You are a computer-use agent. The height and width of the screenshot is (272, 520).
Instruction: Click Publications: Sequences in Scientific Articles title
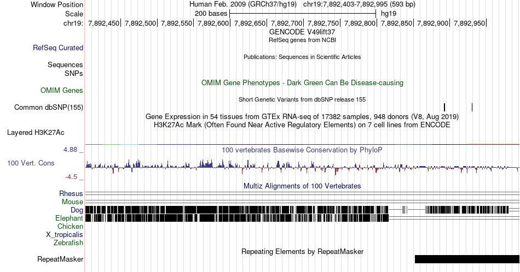pos(302,57)
